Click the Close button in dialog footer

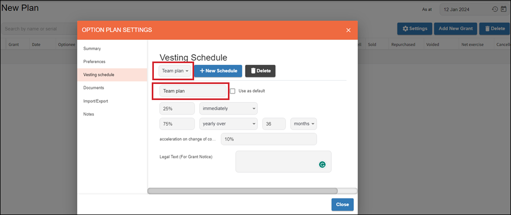pyautogui.click(x=342, y=204)
